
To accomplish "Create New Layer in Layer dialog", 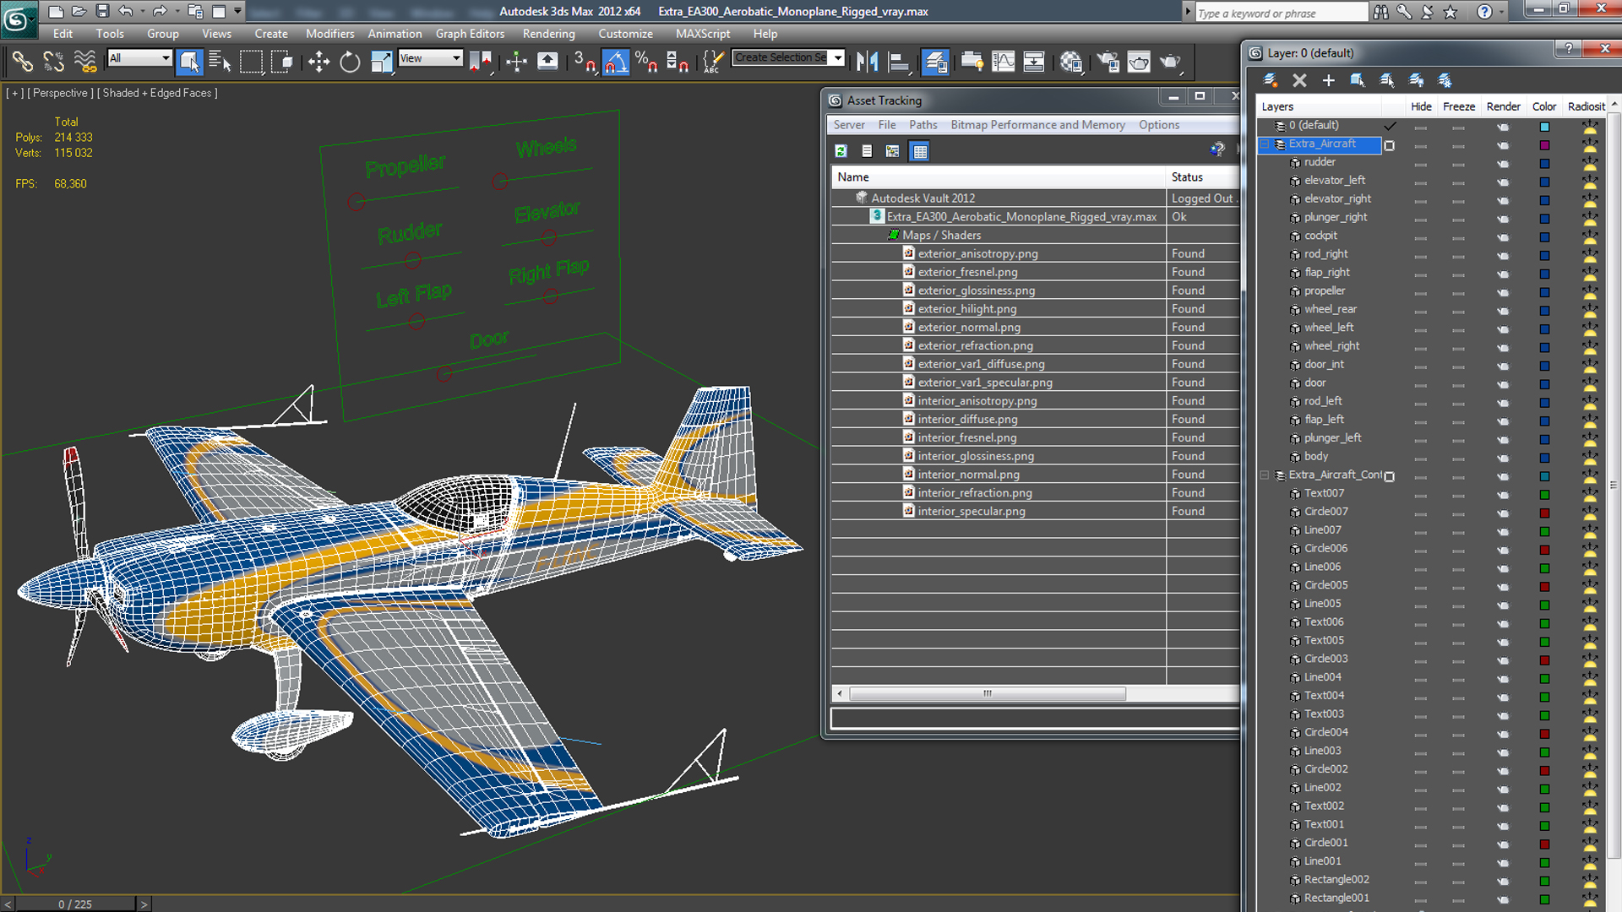I will pos(1270,80).
